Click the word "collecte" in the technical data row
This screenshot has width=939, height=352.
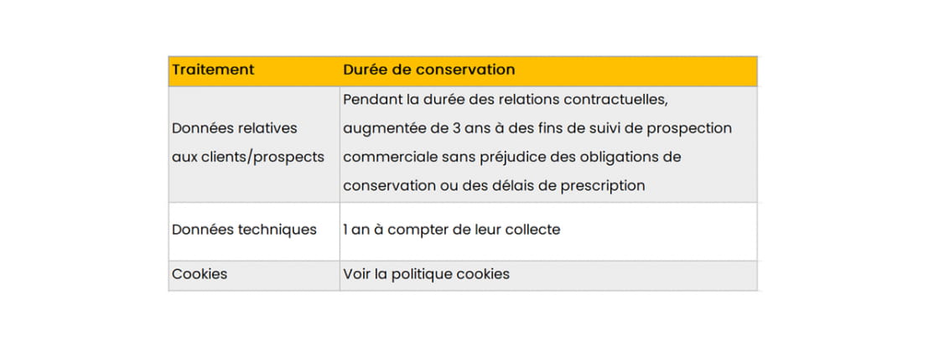point(529,230)
